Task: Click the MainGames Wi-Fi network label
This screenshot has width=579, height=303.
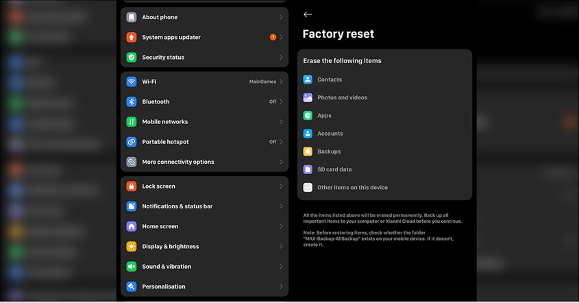Action: coord(262,82)
